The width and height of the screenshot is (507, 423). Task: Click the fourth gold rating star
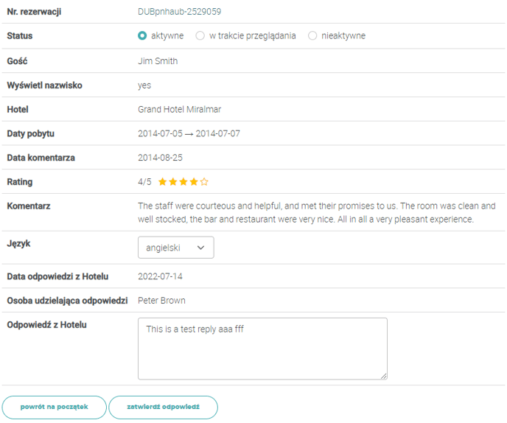click(x=194, y=182)
